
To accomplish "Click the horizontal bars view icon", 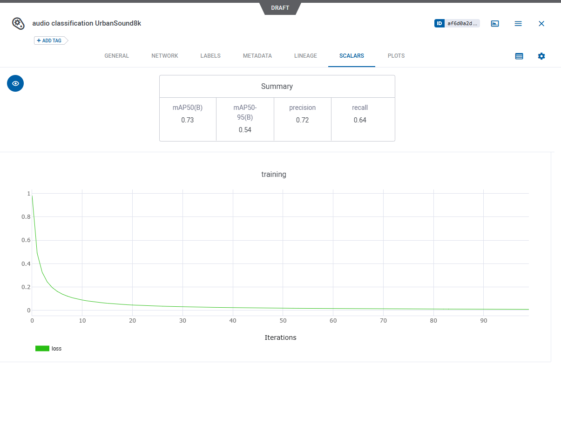I will 519,56.
